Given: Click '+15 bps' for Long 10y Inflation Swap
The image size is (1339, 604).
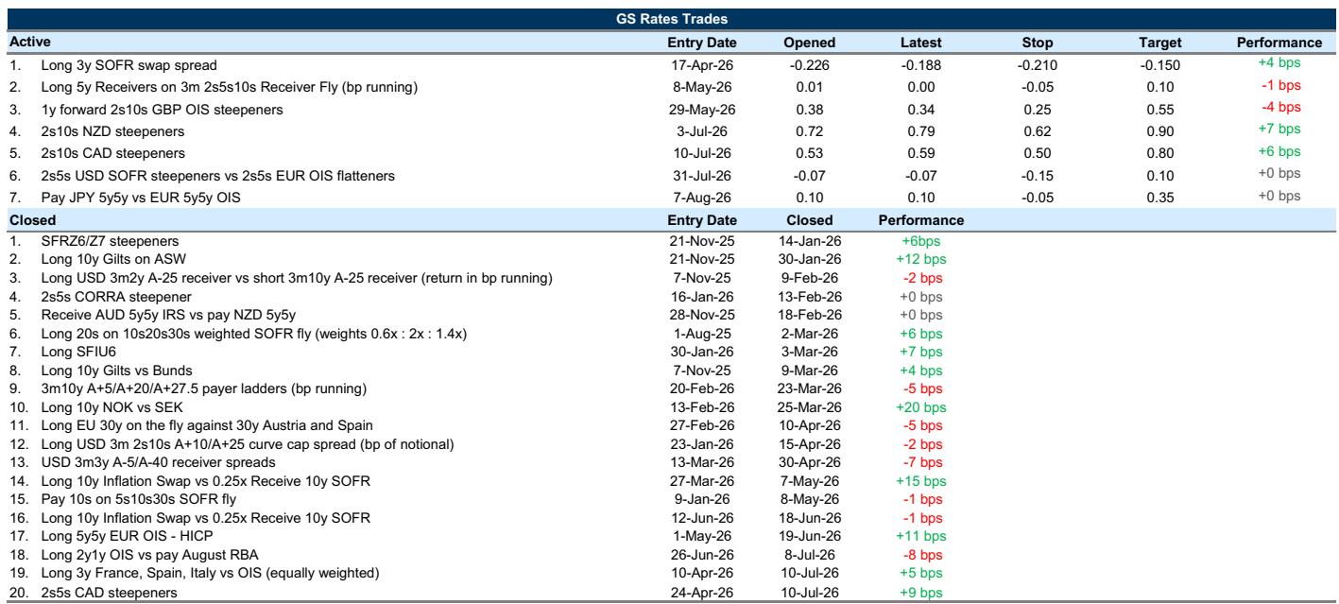Looking at the screenshot, I should click(x=921, y=481).
